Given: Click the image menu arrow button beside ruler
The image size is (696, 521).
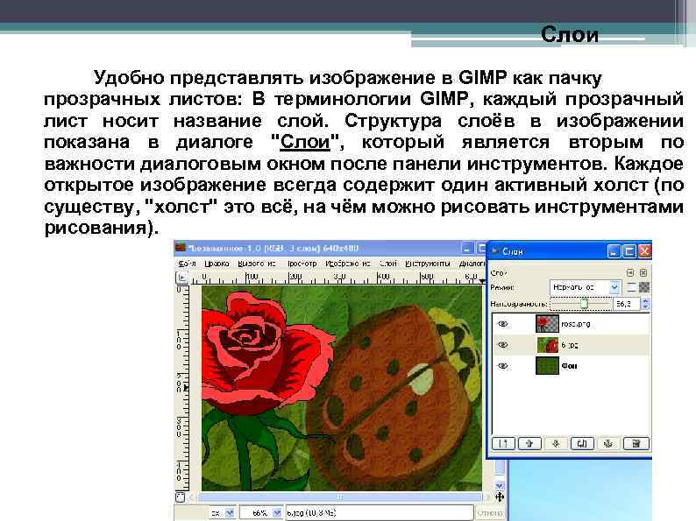Looking at the screenshot, I should [181, 278].
